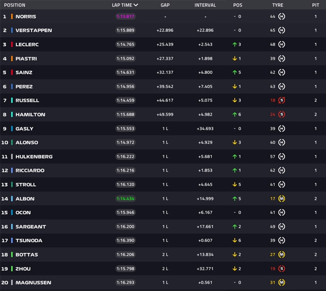Click Albon's interval +14.999
This screenshot has width=326, height=291.
205,199
